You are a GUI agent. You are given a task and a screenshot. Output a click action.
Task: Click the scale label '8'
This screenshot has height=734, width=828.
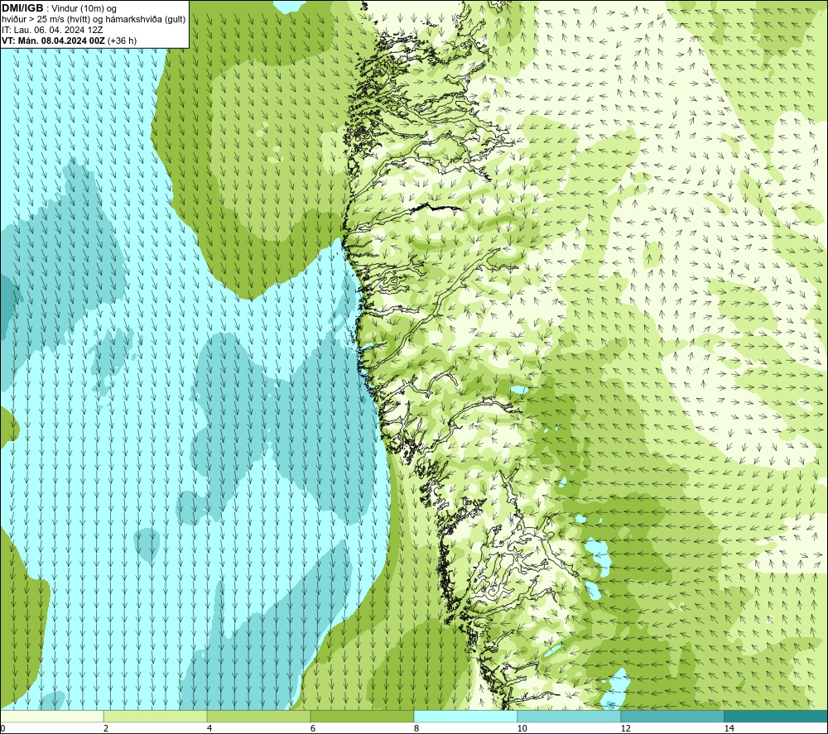pos(416,728)
